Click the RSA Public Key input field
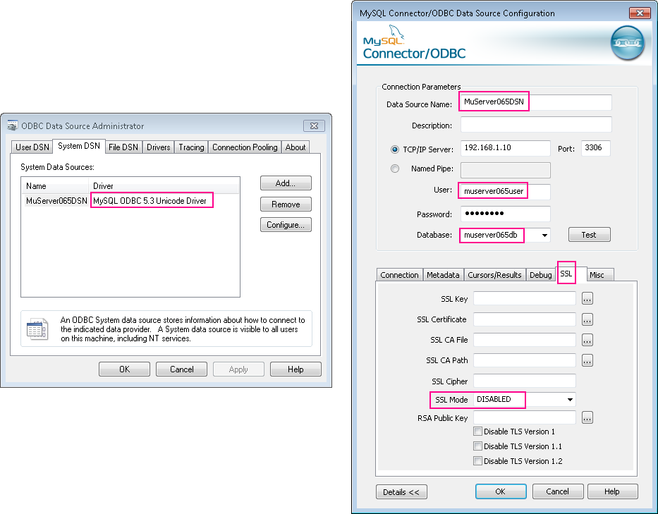The image size is (658, 514). click(525, 417)
